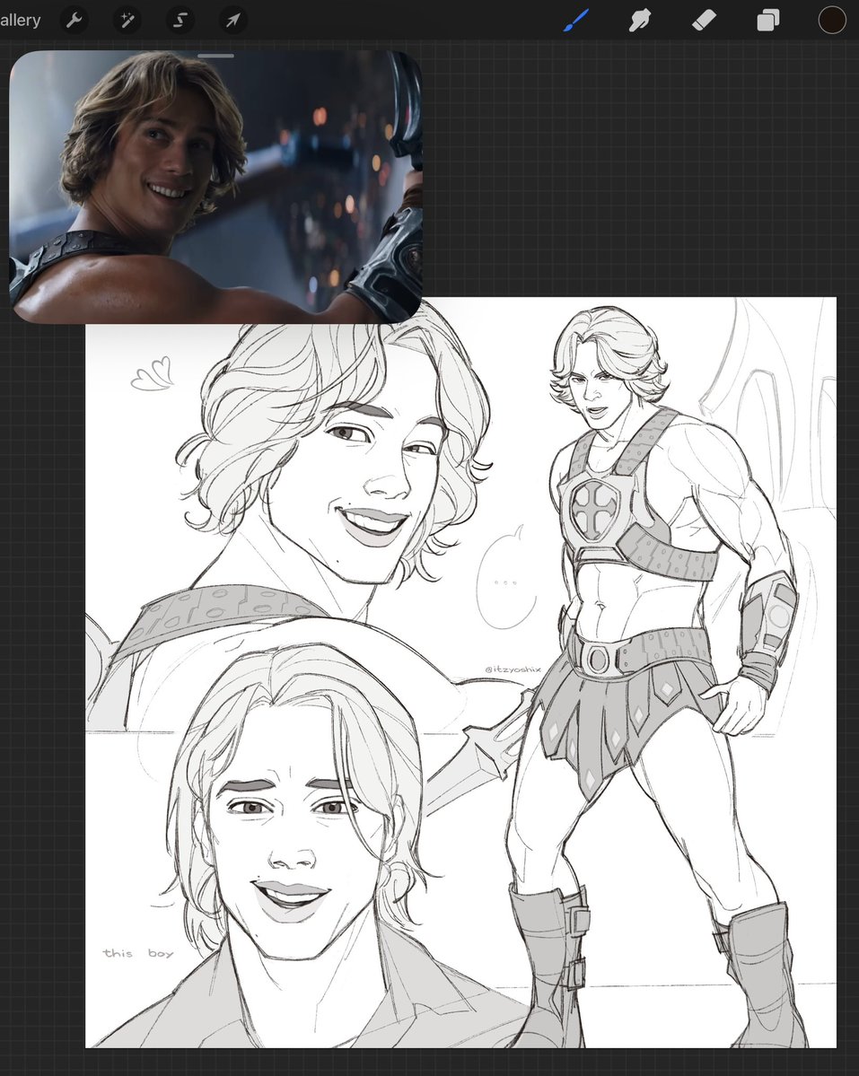
Task: Open the active color picker circle
Action: click(x=831, y=20)
